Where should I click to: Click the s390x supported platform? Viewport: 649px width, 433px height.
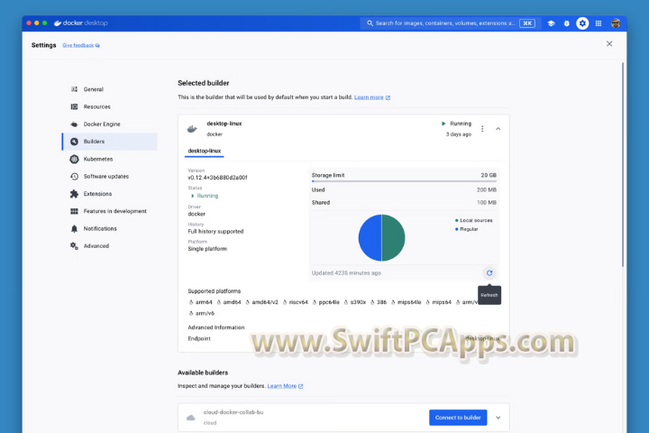pyautogui.click(x=355, y=302)
